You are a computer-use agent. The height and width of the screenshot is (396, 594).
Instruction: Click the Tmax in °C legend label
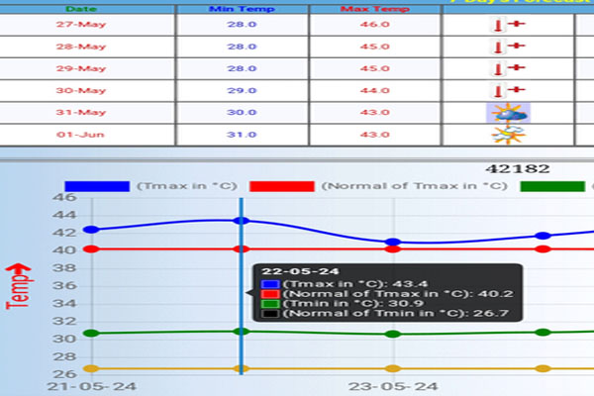click(x=187, y=186)
